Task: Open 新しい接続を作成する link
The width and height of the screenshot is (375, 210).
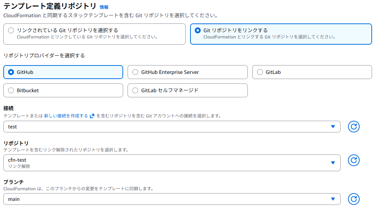Action: 66,116
